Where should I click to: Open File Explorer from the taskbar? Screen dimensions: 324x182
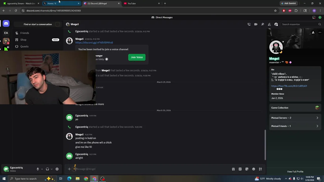[77, 179]
